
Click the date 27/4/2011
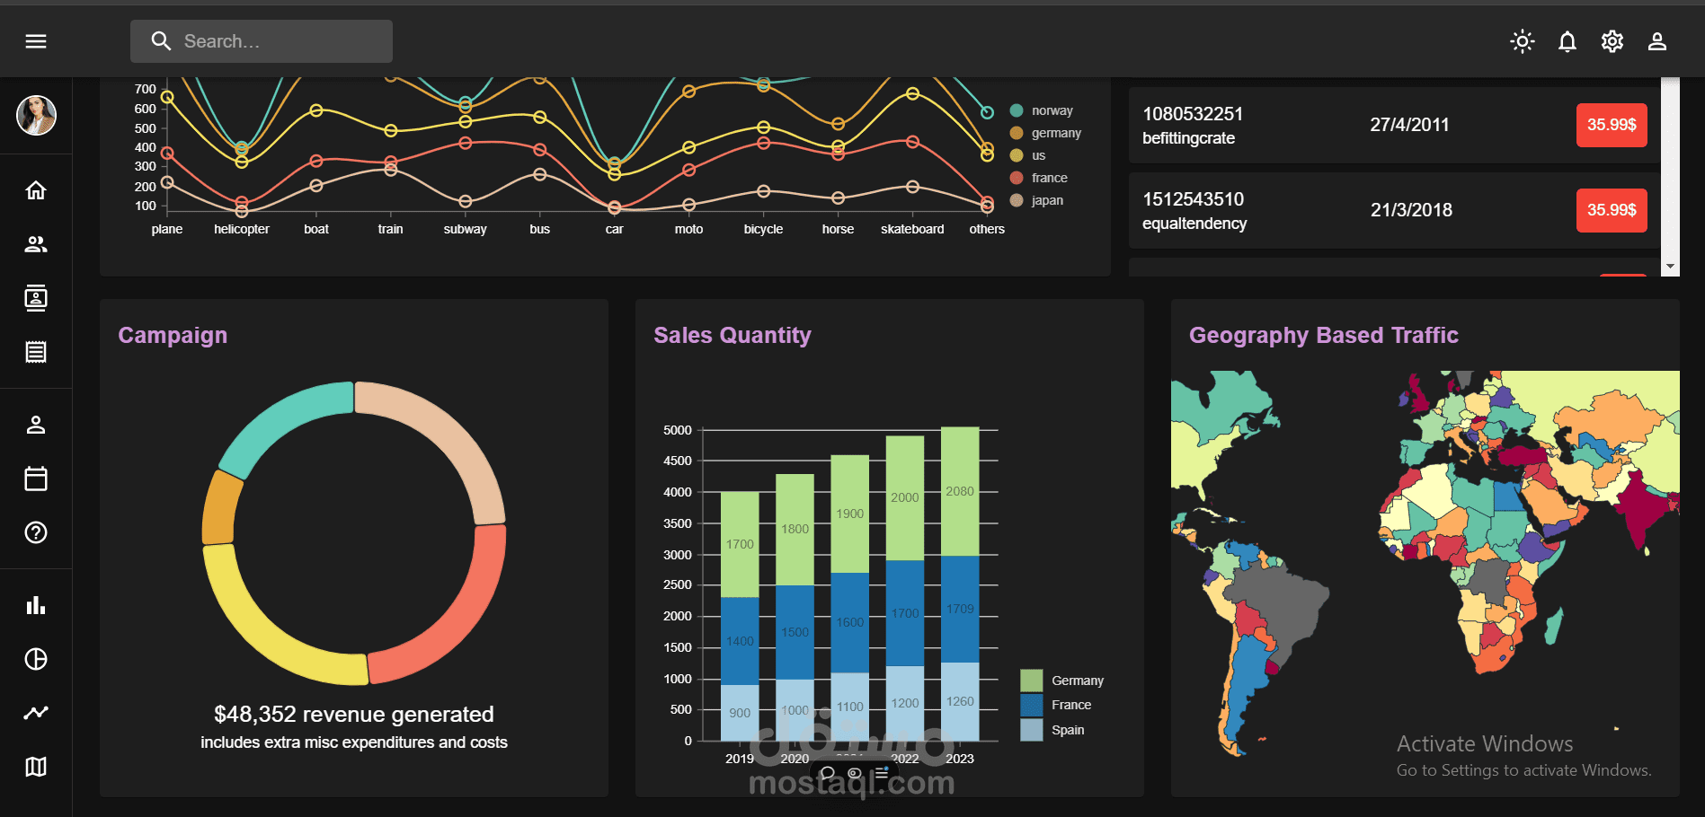1409,125
